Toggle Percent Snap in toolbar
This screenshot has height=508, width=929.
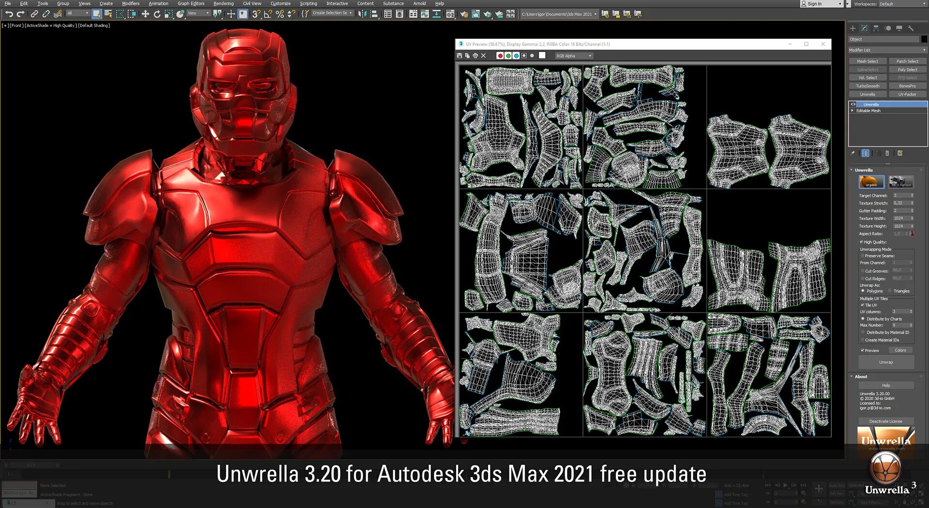click(x=279, y=14)
